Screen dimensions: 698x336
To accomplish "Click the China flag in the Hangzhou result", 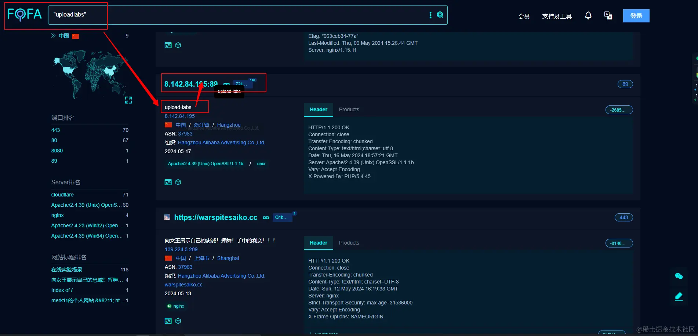I will click(x=168, y=125).
